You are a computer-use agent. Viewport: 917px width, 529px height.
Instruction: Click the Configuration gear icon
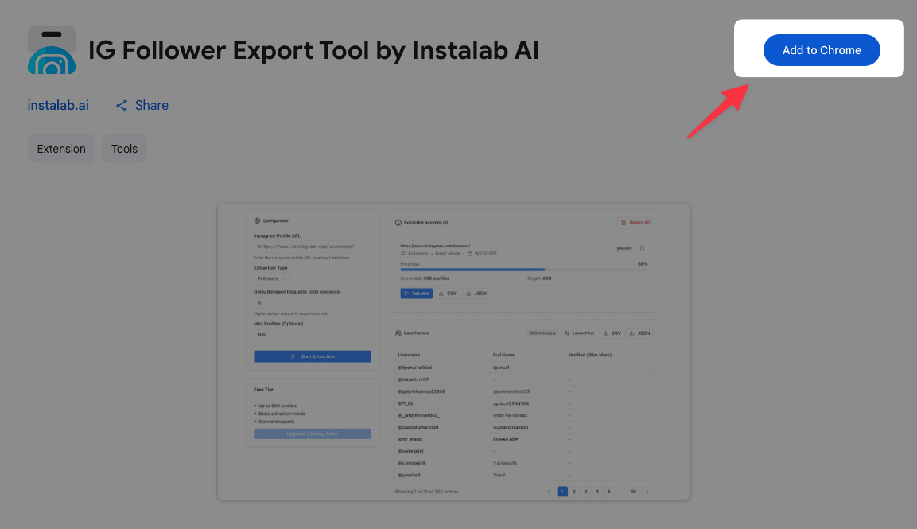pyautogui.click(x=257, y=220)
